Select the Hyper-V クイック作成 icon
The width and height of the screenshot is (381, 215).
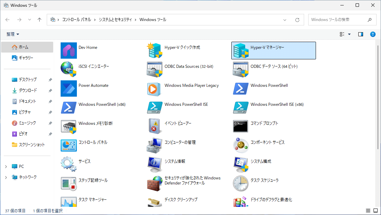[154, 50]
